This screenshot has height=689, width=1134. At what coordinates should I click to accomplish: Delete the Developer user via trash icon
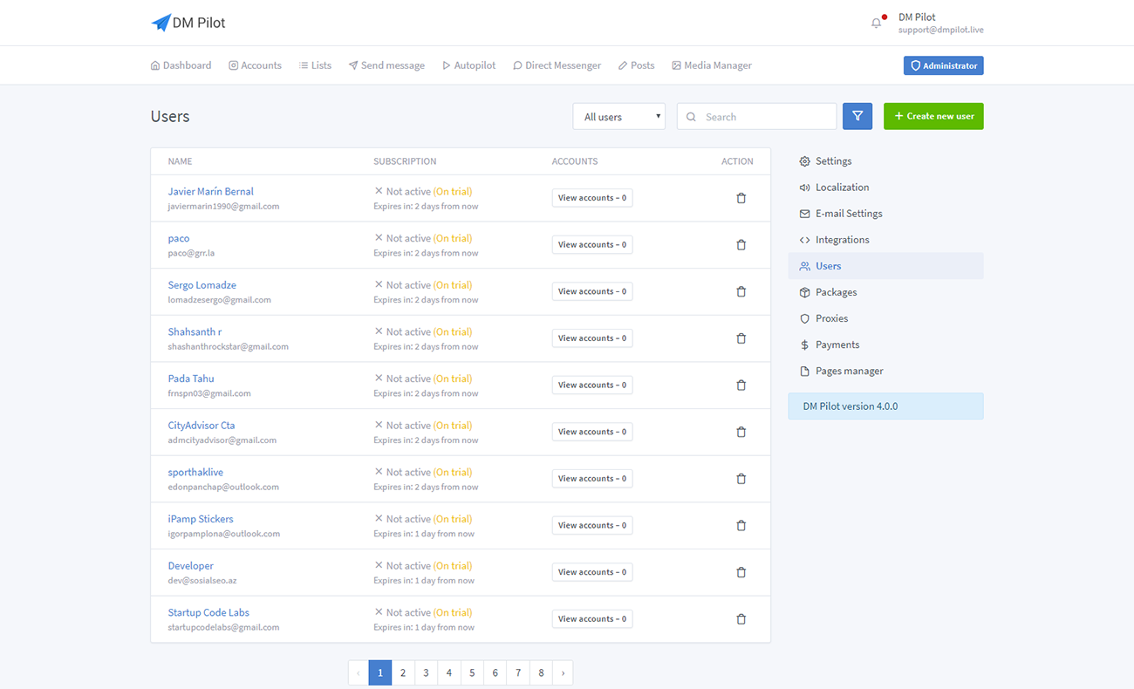741,572
